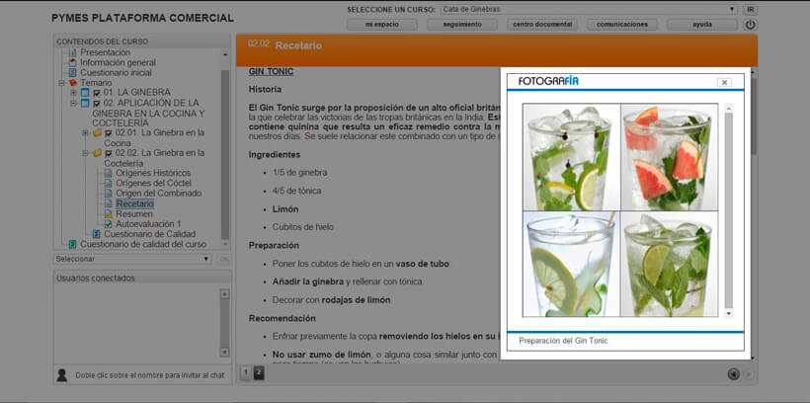Open the Seleccionar dropdown
This screenshot has width=810, height=403.
[x=132, y=259]
